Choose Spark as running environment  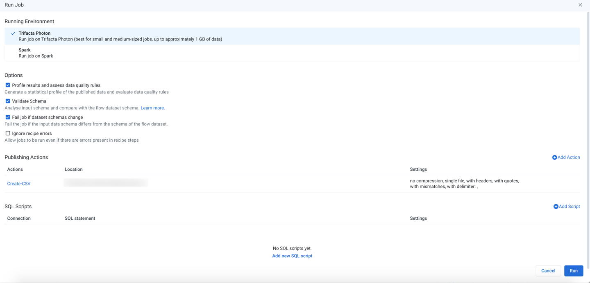25,50
